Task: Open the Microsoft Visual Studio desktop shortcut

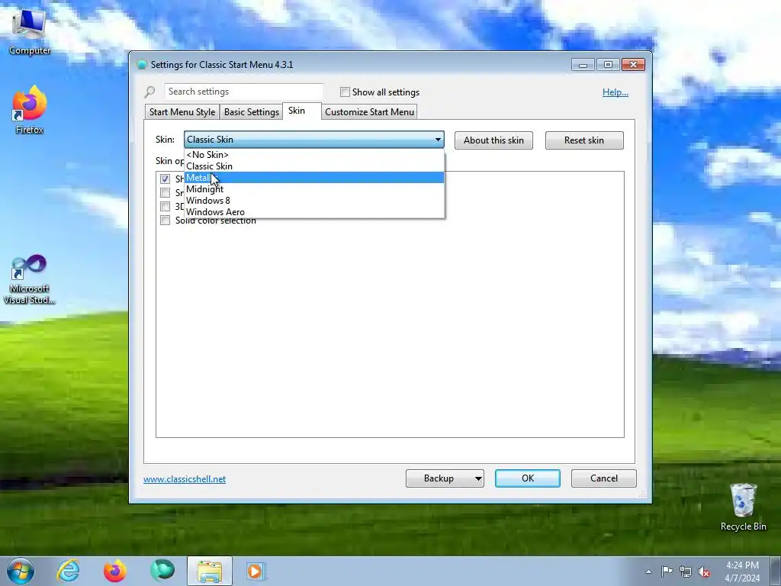Action: pos(30,279)
